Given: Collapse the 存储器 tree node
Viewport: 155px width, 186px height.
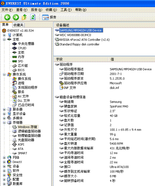Looking at the screenshot, I should click(x=4, y=123).
